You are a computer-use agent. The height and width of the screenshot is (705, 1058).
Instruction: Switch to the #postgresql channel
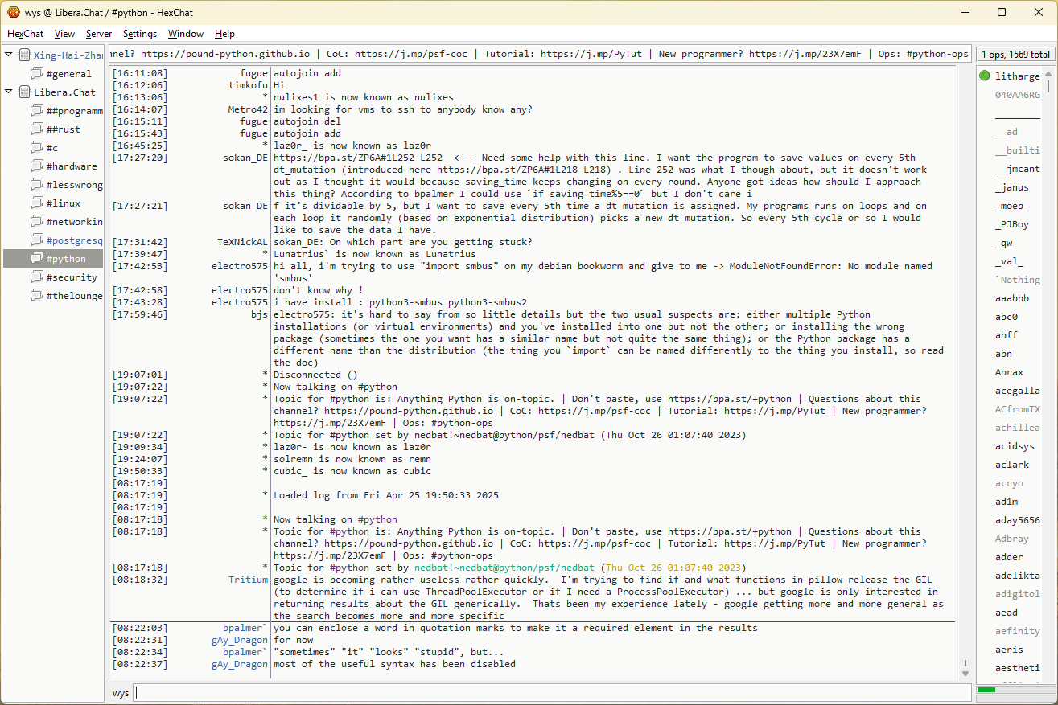(74, 240)
